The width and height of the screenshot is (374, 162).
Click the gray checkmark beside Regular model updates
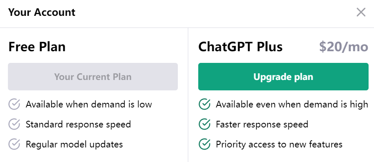pyautogui.click(x=14, y=145)
